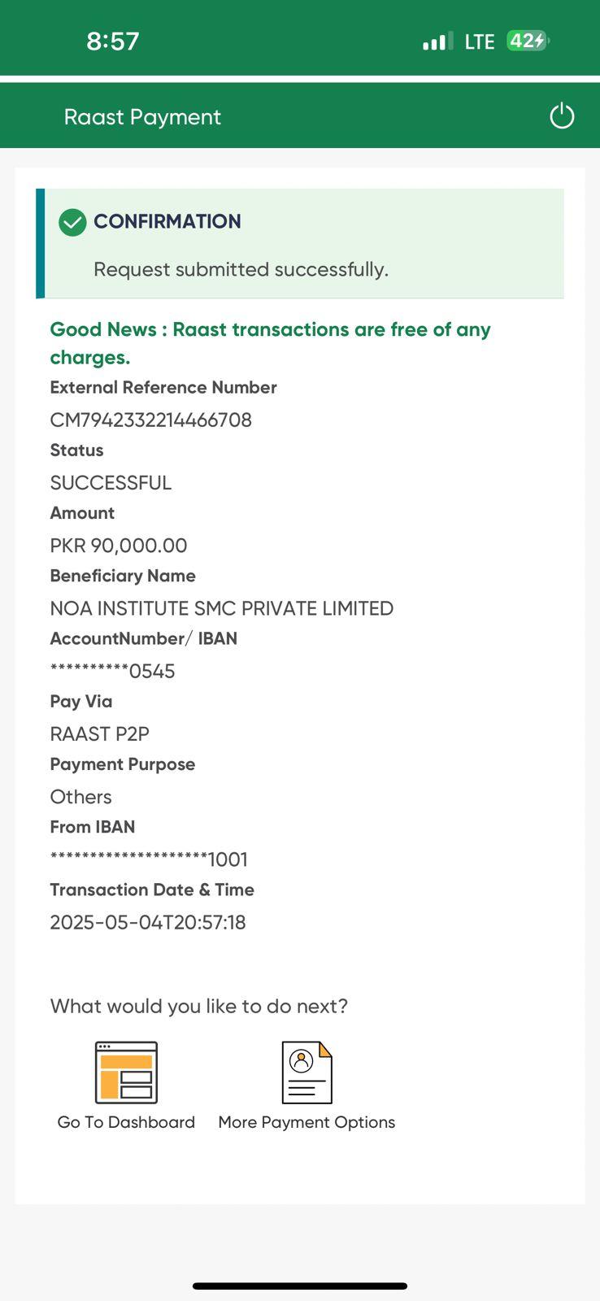Viewport: 600px width, 1301px height.
Task: Tap the masked From IBAN ending 1001
Action: pyautogui.click(x=149, y=859)
